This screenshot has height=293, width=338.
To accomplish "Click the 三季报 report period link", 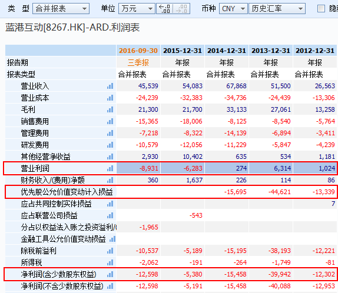I will pos(138,63).
